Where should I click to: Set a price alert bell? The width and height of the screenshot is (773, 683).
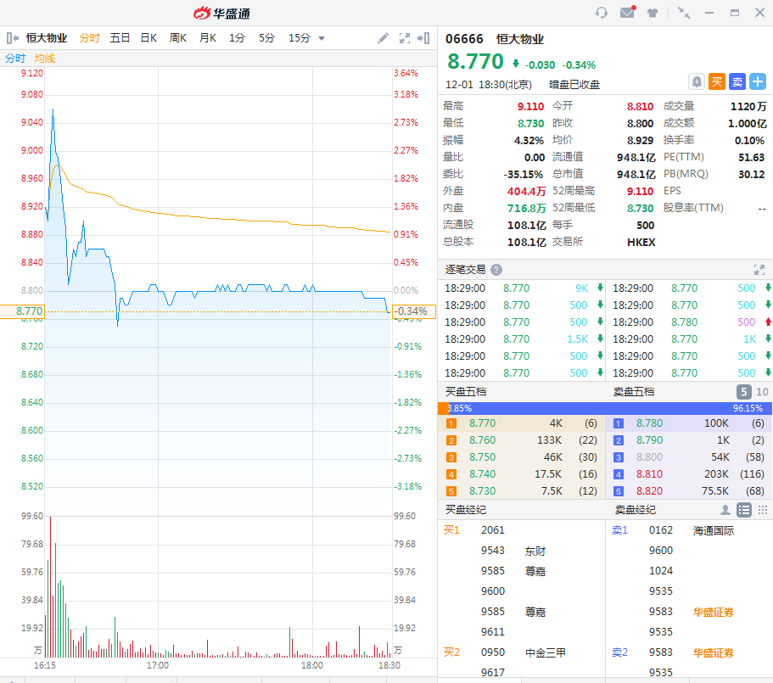tap(697, 81)
